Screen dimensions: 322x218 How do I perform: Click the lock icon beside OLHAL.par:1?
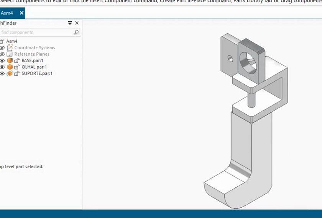point(17,67)
